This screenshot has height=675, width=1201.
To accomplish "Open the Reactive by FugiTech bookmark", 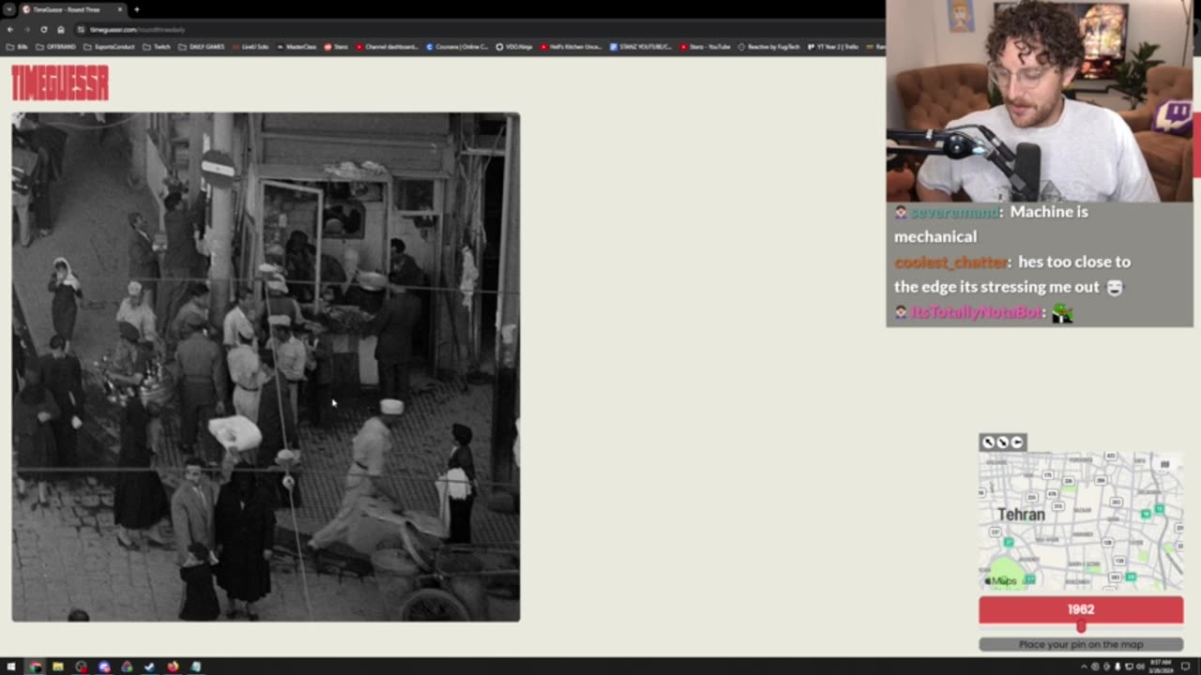I will 769,46.
